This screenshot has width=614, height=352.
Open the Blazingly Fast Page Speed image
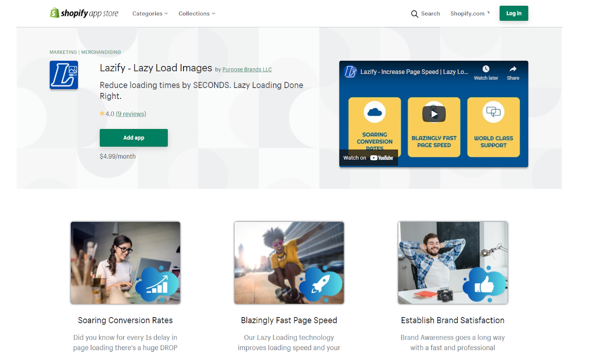click(x=289, y=263)
